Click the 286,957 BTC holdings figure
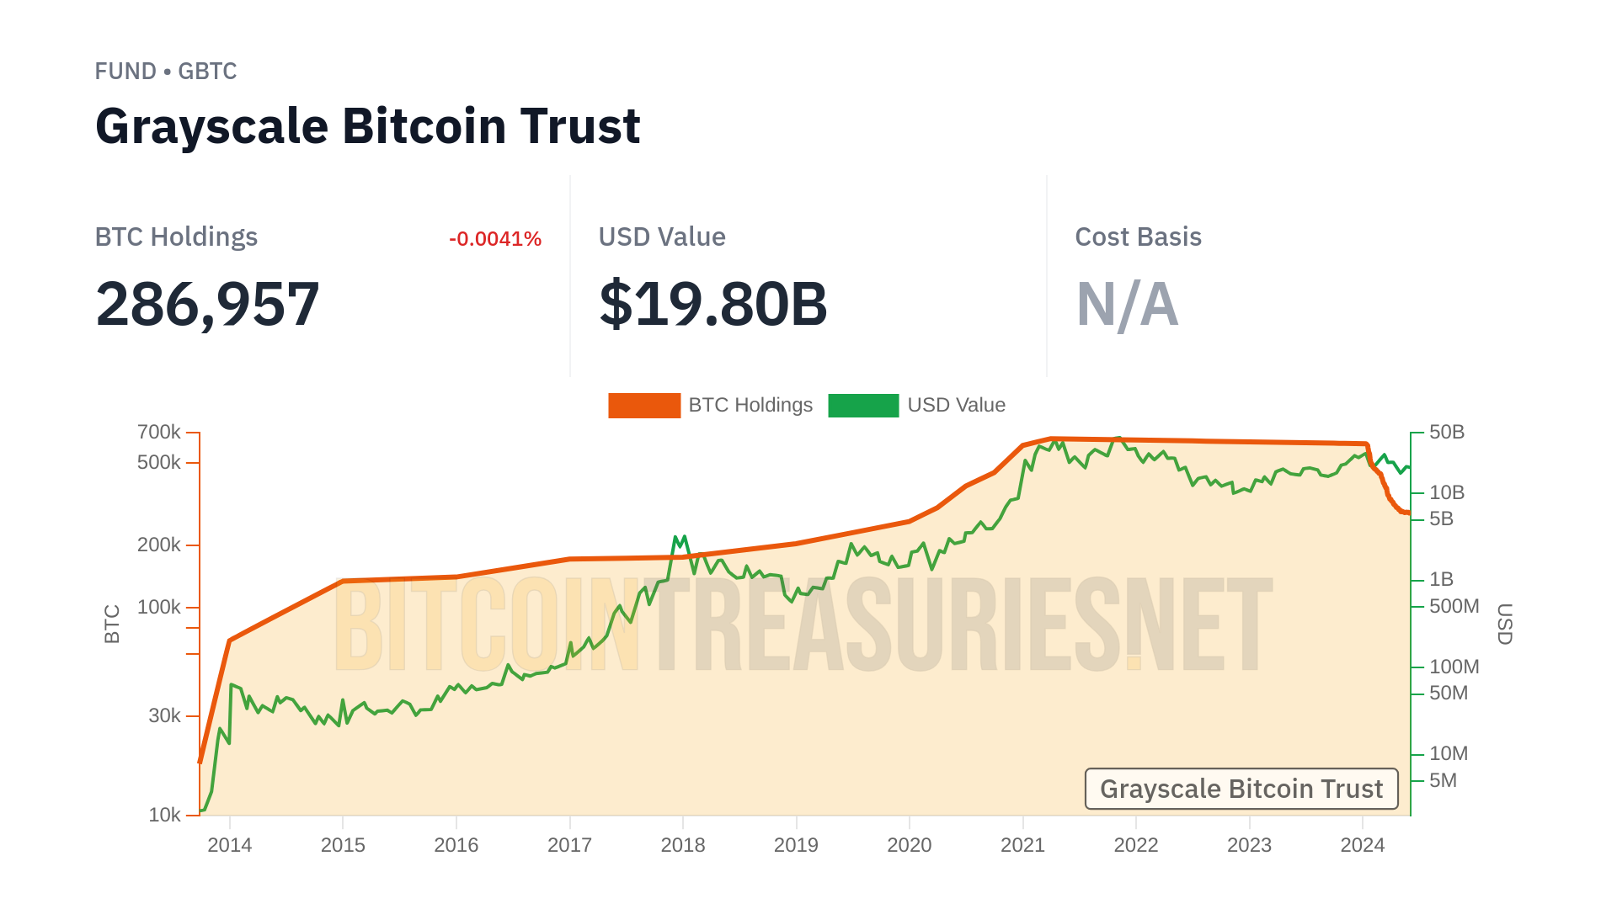 point(208,304)
